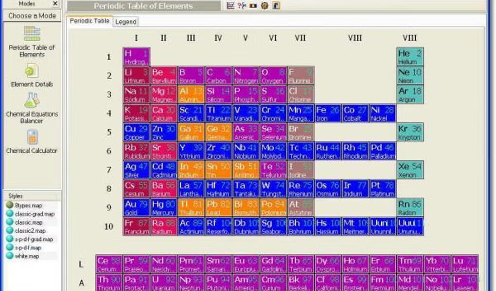
Task: Click the first toolbar icon beside the title
Action: 231,6
